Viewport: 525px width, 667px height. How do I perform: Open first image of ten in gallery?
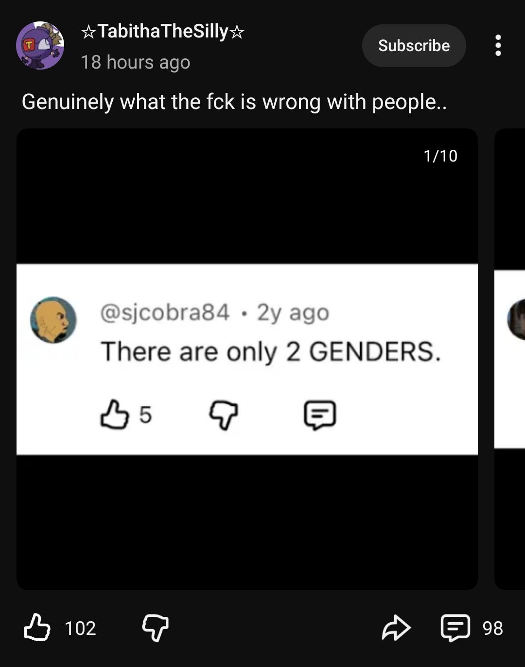(x=247, y=359)
